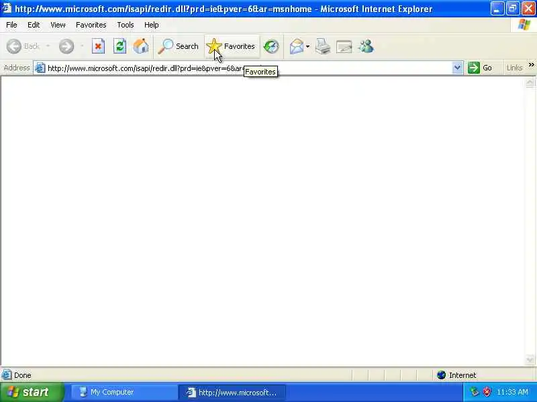The width and height of the screenshot is (537, 402).
Task: Expand the address bar URL dropdown
Action: click(x=457, y=68)
